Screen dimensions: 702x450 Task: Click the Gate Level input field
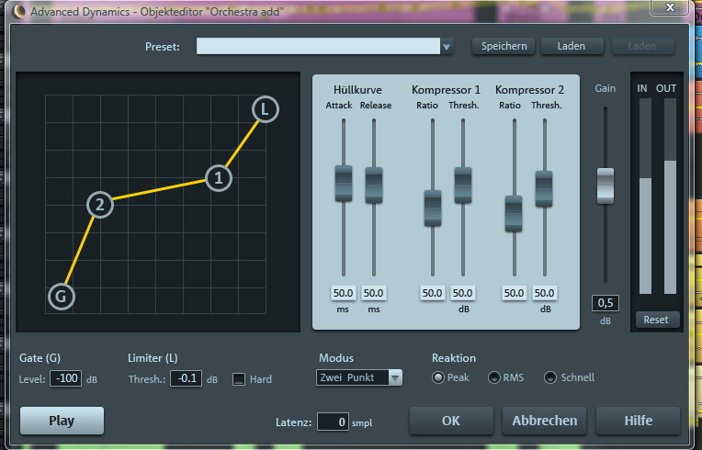coord(65,378)
